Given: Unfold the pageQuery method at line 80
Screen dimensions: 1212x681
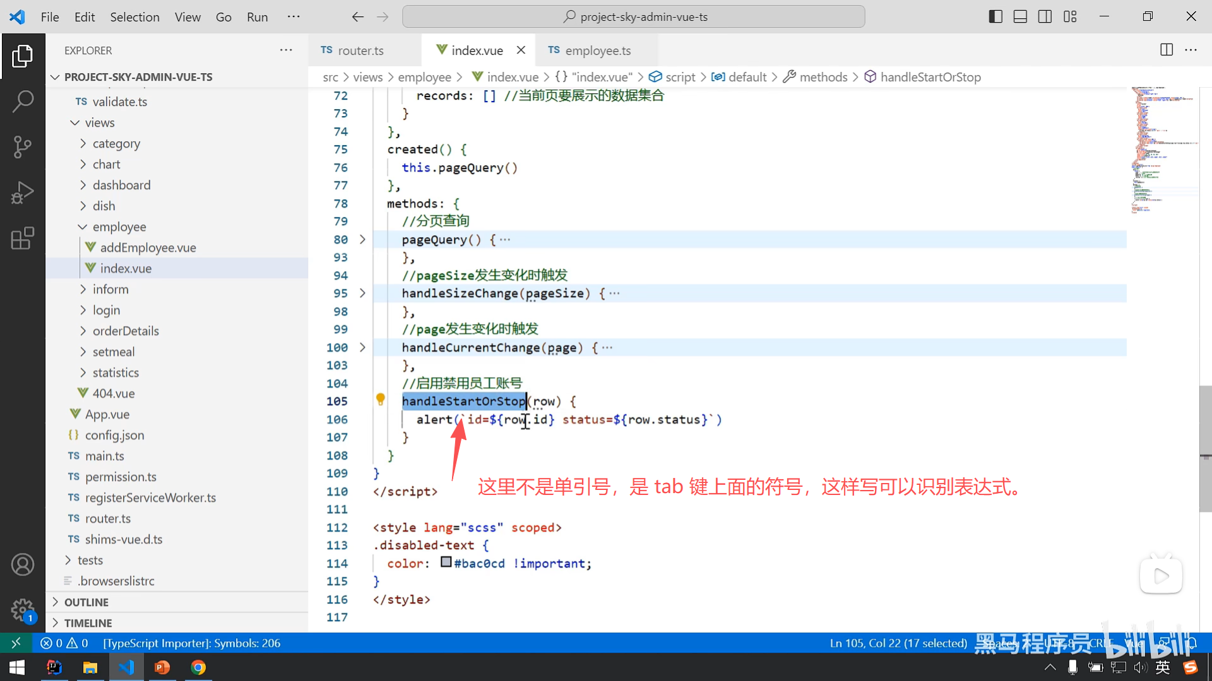Looking at the screenshot, I should pyautogui.click(x=362, y=240).
